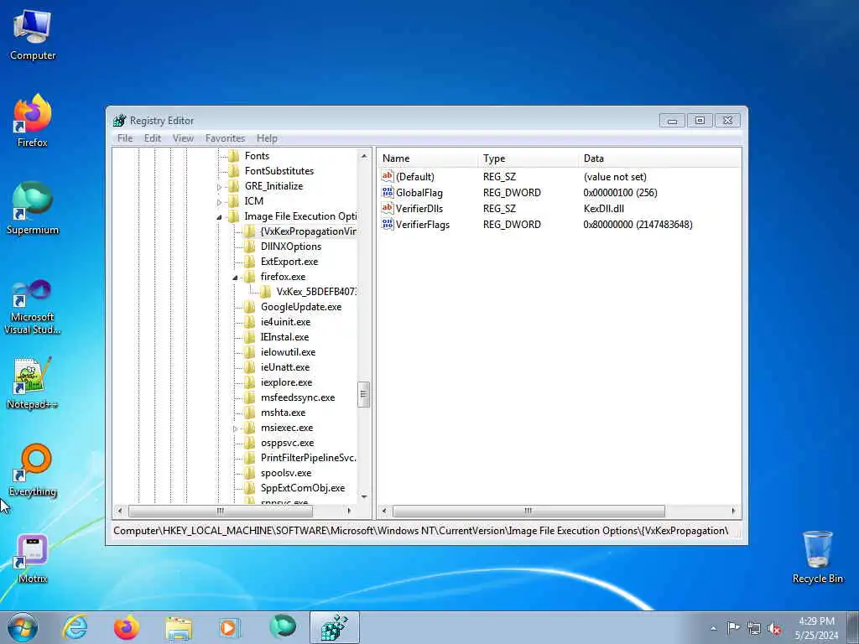Click the iexplore.exe folder icon
Screen dimensions: 859x644
point(250,382)
